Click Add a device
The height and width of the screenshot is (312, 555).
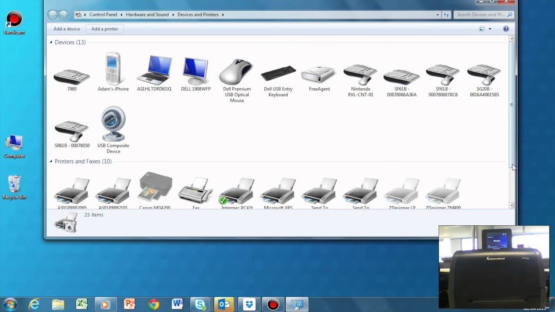tap(66, 29)
